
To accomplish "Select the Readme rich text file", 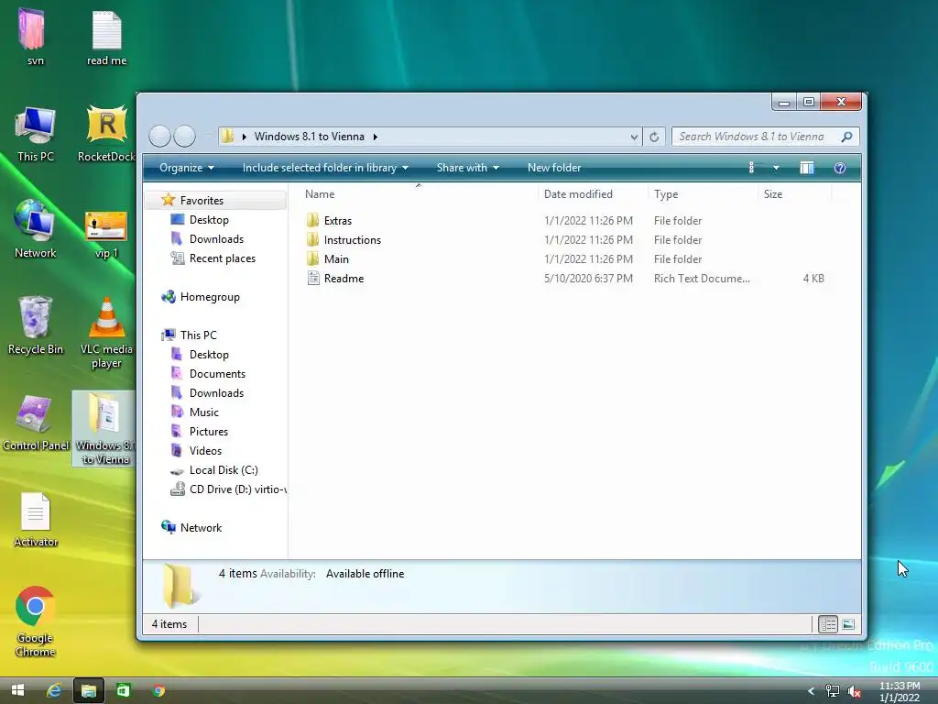I will click(344, 279).
